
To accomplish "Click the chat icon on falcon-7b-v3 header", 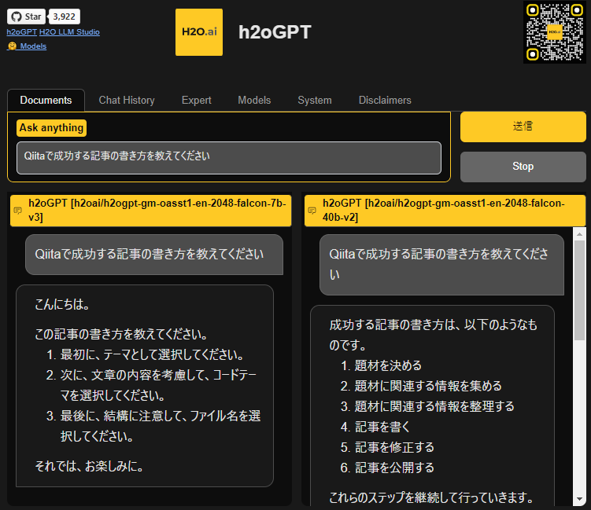I will [18, 211].
